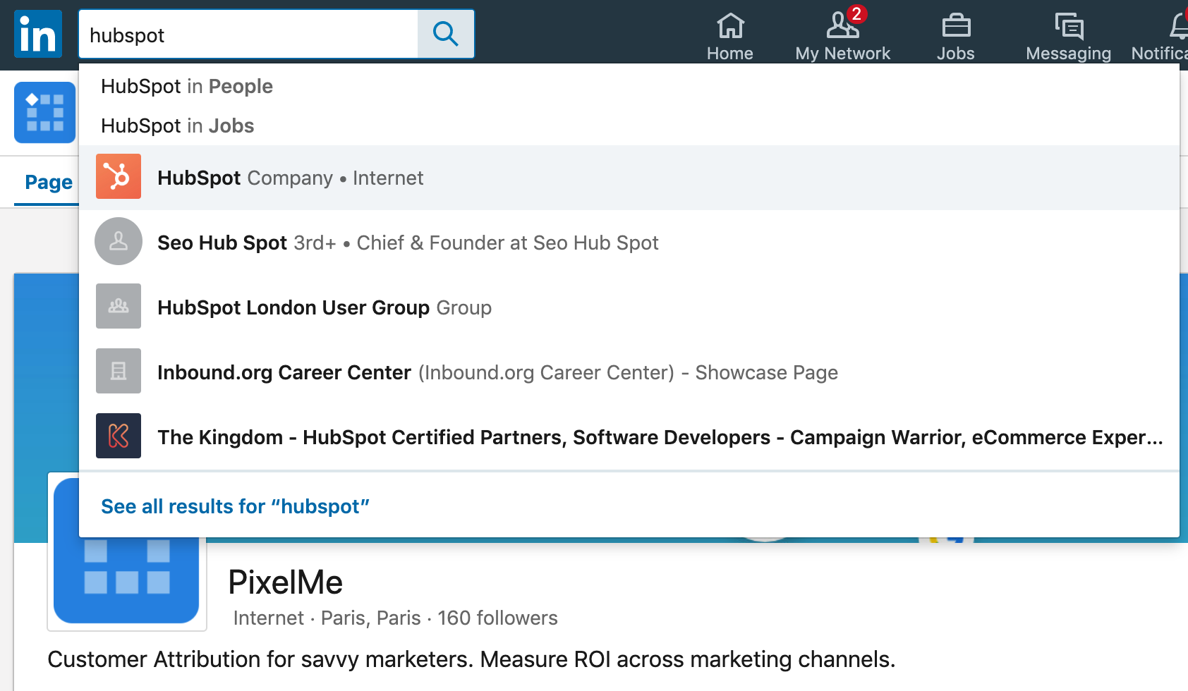Select HubSpot in Jobs suggestion

point(178,126)
